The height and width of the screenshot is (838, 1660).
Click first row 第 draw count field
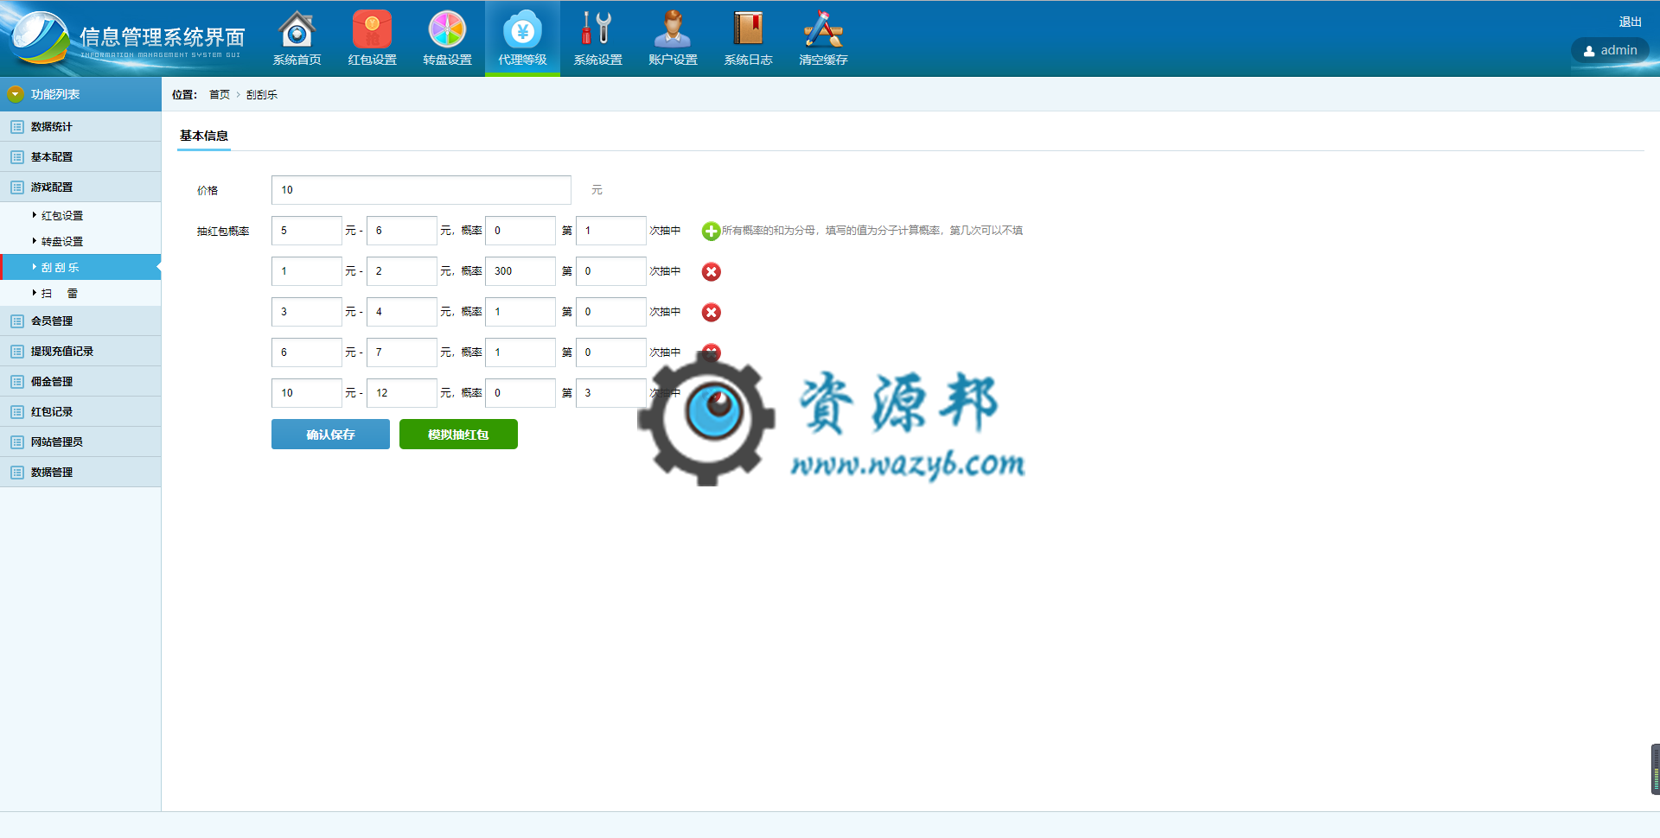(x=611, y=231)
